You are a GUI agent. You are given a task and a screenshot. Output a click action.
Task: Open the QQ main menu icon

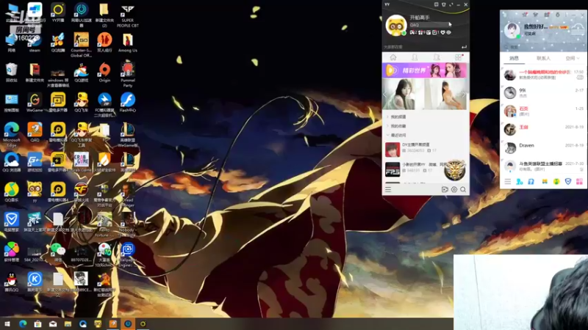tap(507, 181)
